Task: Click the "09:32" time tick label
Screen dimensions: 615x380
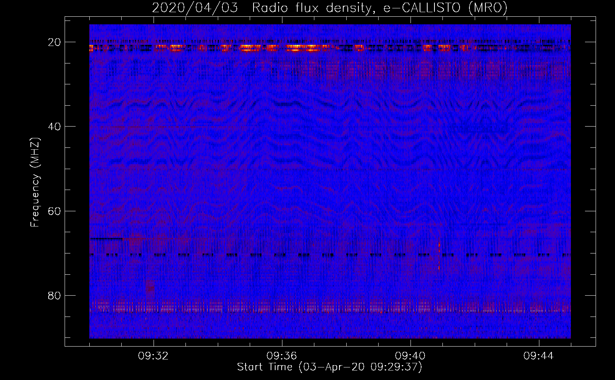Action: (x=154, y=356)
